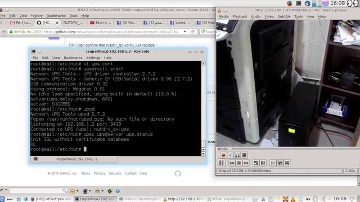Open Konsole File menu
This screenshot has height=202, width=360.
click(35, 58)
